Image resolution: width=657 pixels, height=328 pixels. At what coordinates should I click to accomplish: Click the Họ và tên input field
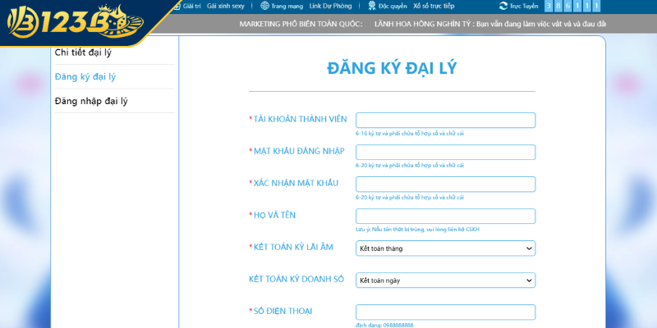pyautogui.click(x=445, y=216)
